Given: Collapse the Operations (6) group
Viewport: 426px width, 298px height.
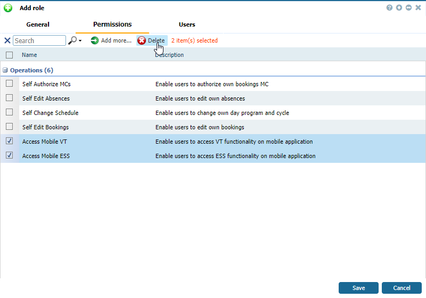Looking at the screenshot, I should [5, 70].
